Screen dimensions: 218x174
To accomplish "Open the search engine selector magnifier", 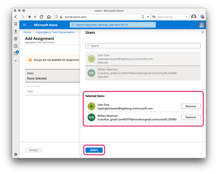I will point(154,17).
